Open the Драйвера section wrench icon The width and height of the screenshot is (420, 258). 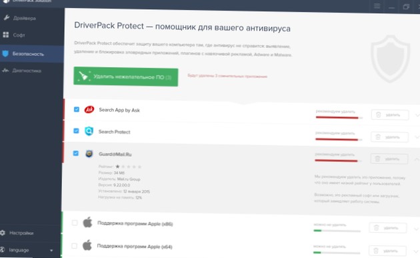(6, 18)
